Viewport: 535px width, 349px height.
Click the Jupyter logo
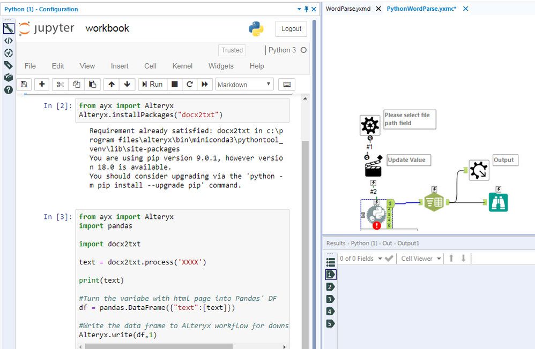click(47, 28)
